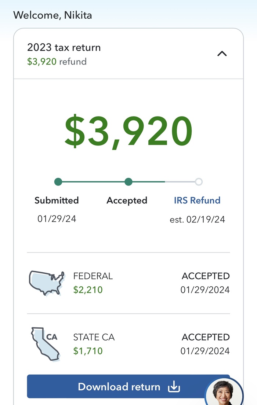The width and height of the screenshot is (257, 405).
Task: Click the download arrow icon
Action: 174,387
